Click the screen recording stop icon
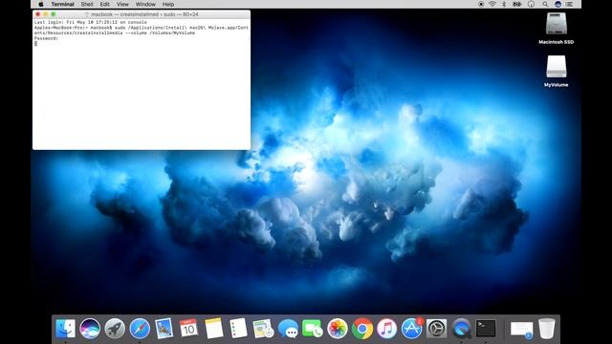The height and width of the screenshot is (344, 612). click(481, 4)
